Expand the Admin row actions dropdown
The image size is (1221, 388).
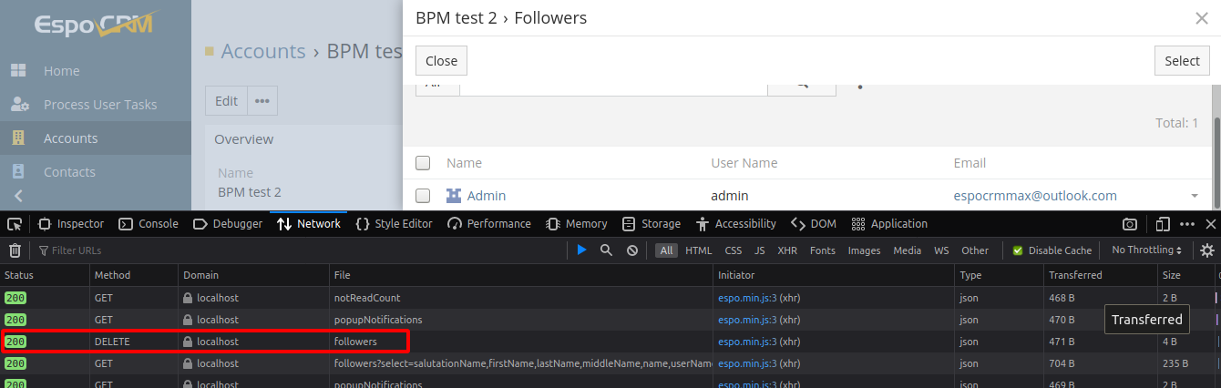1195,196
